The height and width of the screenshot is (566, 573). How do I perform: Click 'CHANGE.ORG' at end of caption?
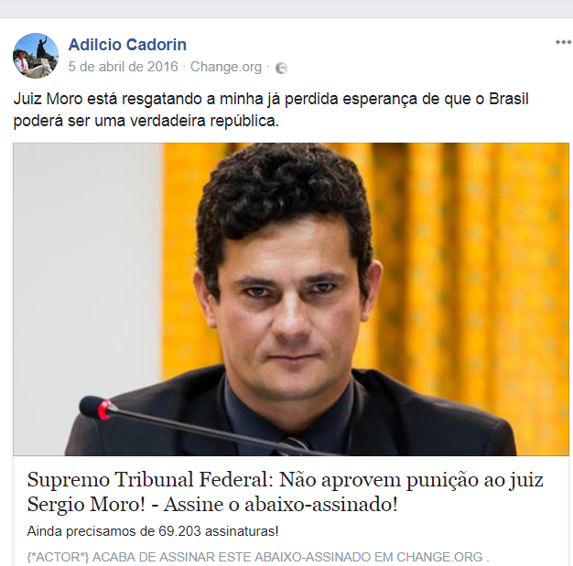439,557
